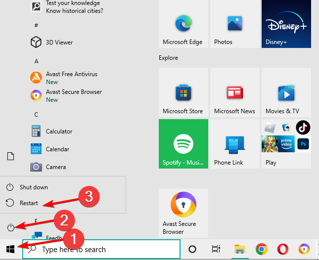Open Documents icon in Start sidebar
This screenshot has height=260, width=319.
(10, 156)
